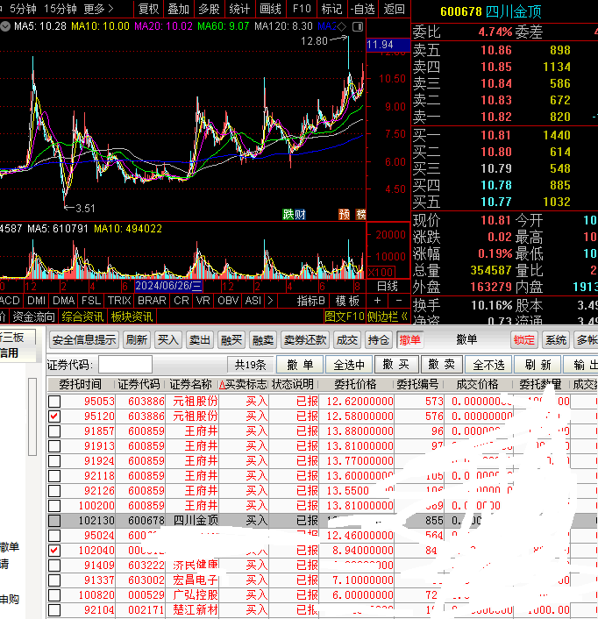This screenshot has height=619, width=598.
Task: Open the 持仓 holdings button
Action: 378,340
